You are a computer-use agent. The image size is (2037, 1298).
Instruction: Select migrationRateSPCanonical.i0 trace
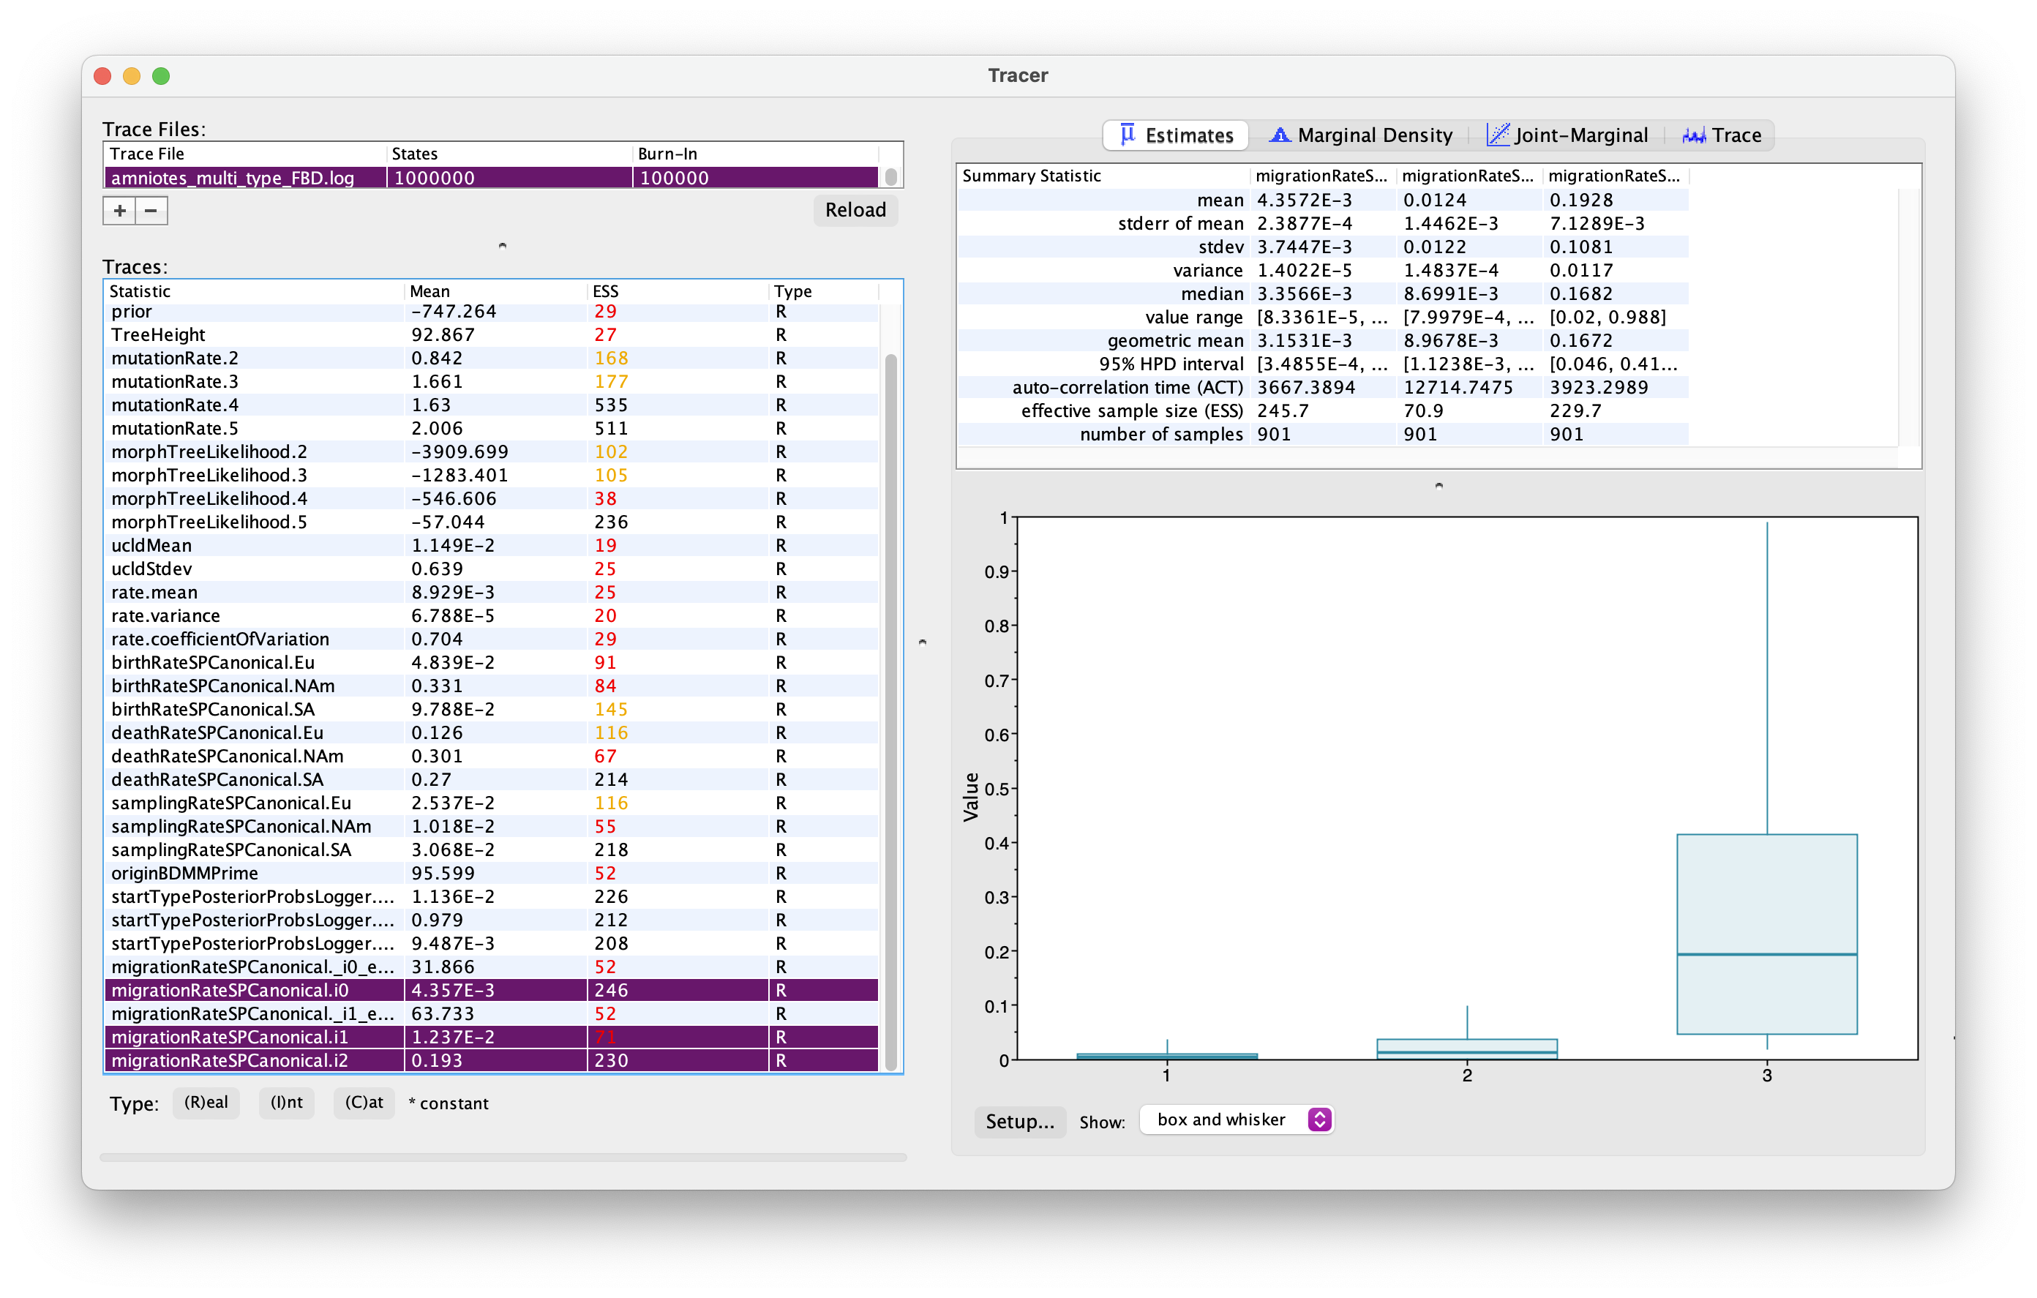pyautogui.click(x=491, y=991)
